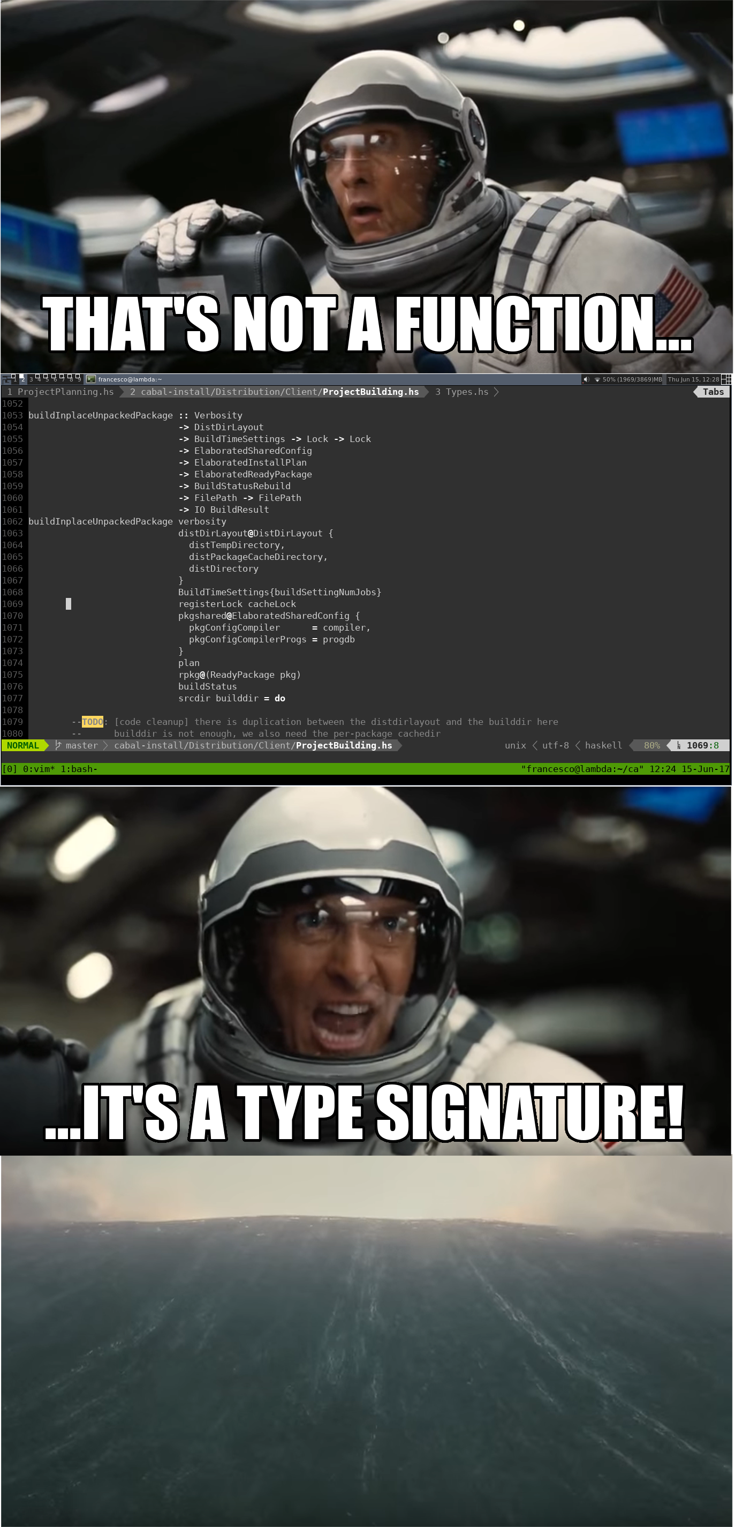Click the terminal icon in the tasklist

pos(91,379)
